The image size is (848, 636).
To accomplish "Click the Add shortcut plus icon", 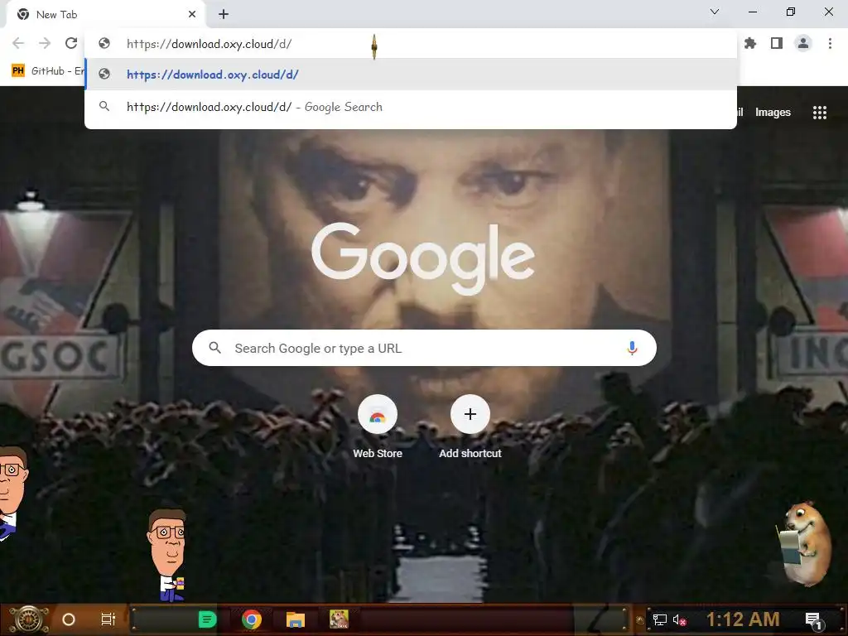I will 470,414.
